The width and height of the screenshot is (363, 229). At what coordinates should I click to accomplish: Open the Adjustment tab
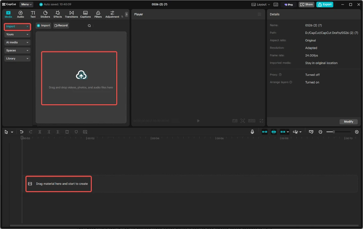112,14
